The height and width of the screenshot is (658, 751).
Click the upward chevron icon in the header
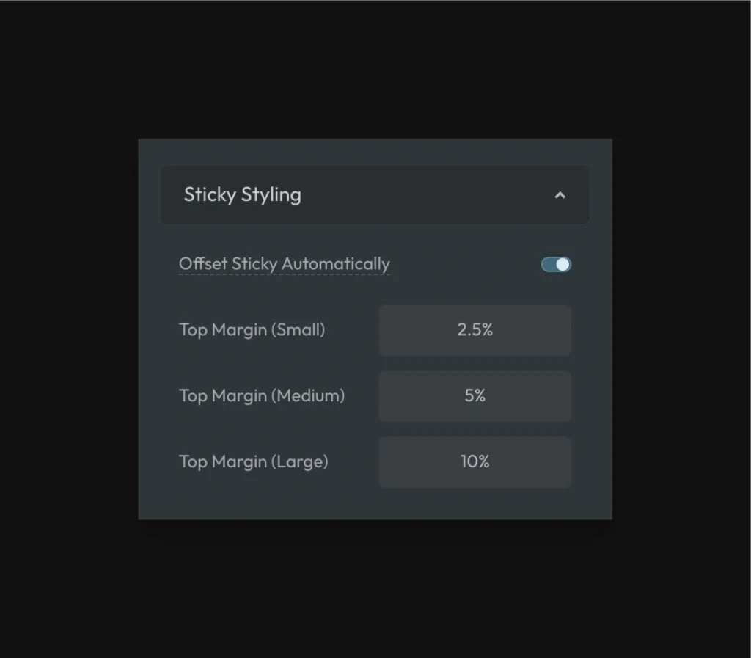[x=560, y=195]
